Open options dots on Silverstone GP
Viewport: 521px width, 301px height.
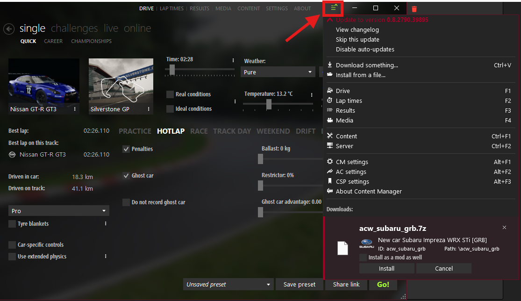149,109
